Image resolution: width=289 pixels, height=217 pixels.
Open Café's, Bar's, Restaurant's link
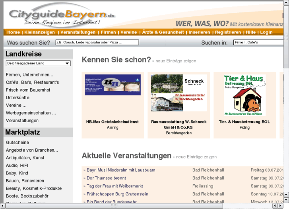pyautogui.click(x=33, y=82)
